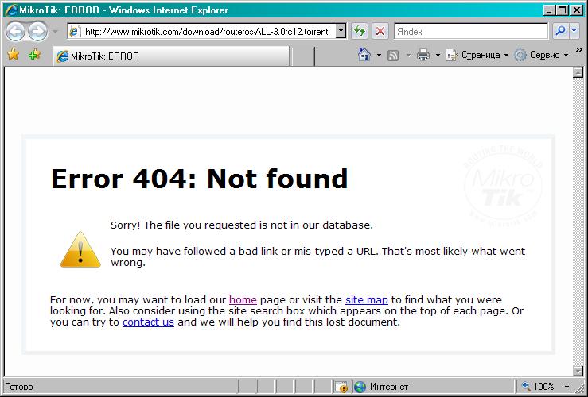Click the Интернет security zone indicator
The width and height of the screenshot is (588, 397).
(x=433, y=387)
